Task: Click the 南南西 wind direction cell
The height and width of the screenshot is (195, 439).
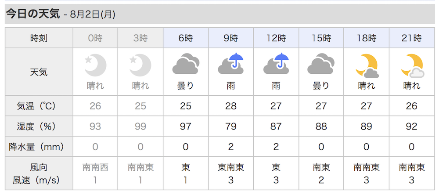Action: (x=95, y=167)
